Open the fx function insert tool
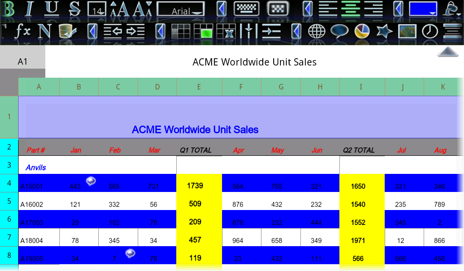Screen dimensions: 464x271 pos(23,31)
